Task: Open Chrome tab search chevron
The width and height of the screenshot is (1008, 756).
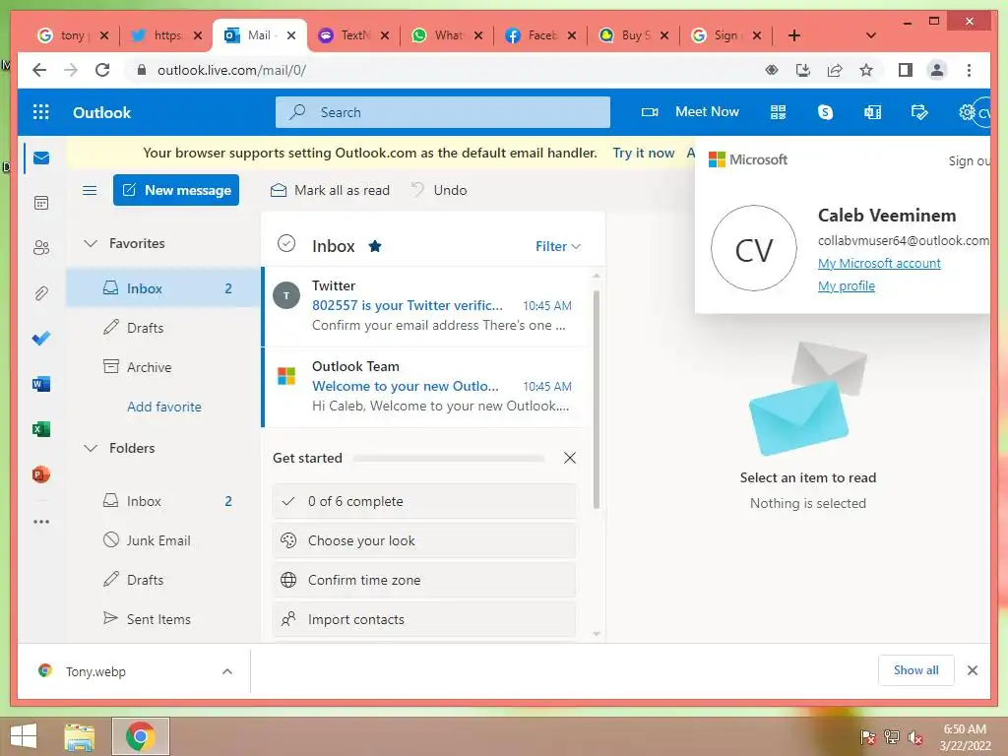Action: (871, 35)
